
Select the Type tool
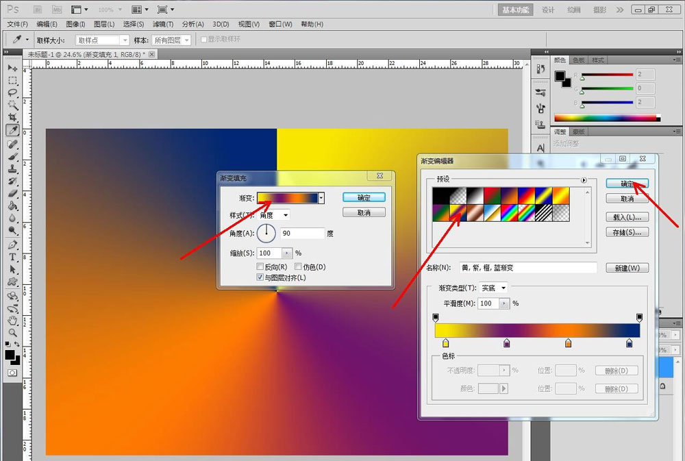pos(12,257)
